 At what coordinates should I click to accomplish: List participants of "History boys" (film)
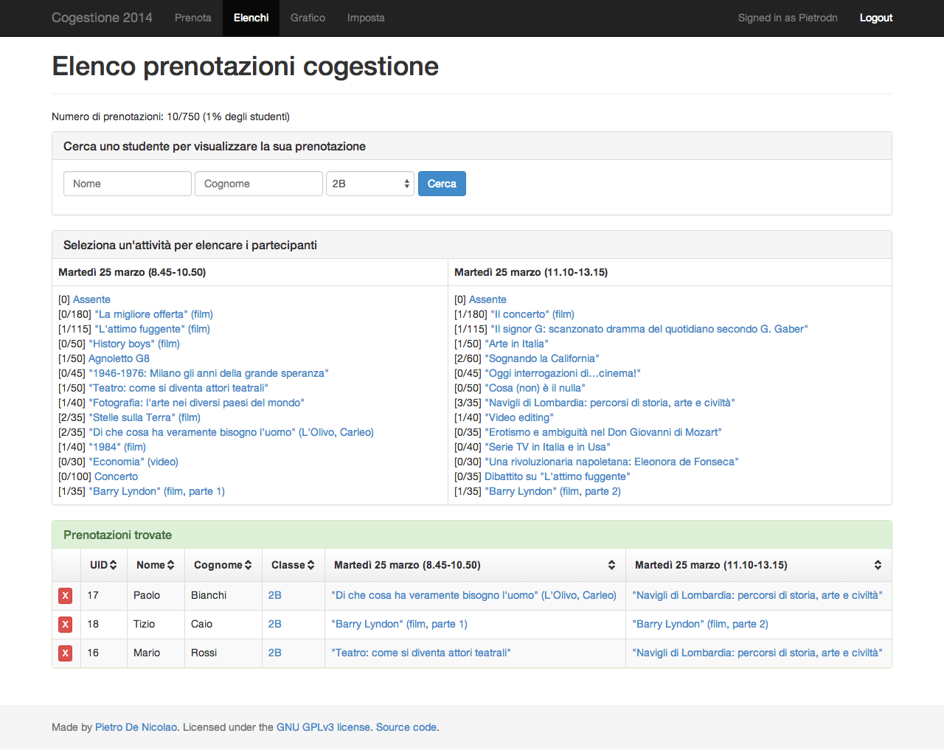[x=134, y=344]
